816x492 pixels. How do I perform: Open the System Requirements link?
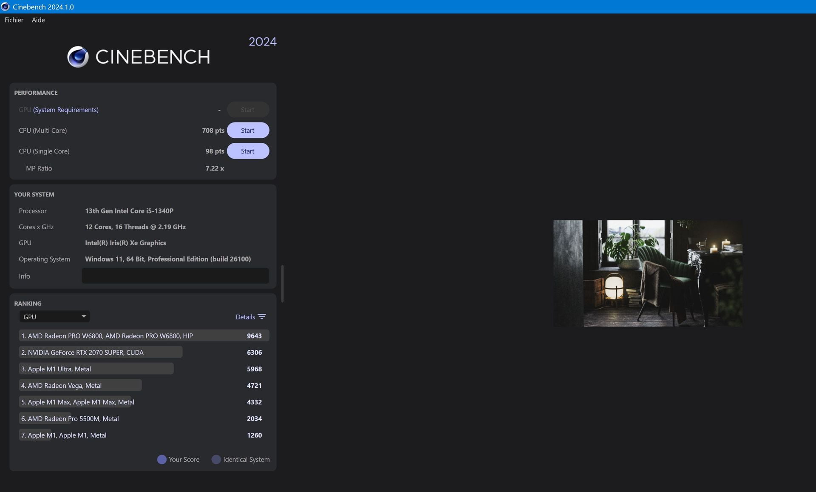[x=66, y=110]
